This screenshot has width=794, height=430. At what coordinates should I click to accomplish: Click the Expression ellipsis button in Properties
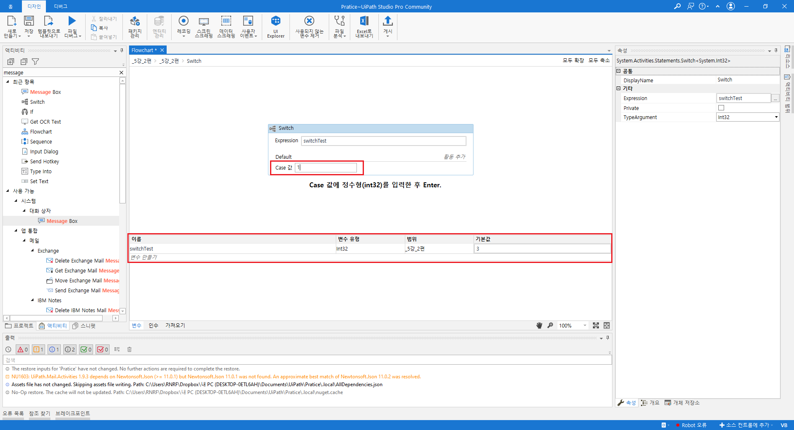[775, 98]
